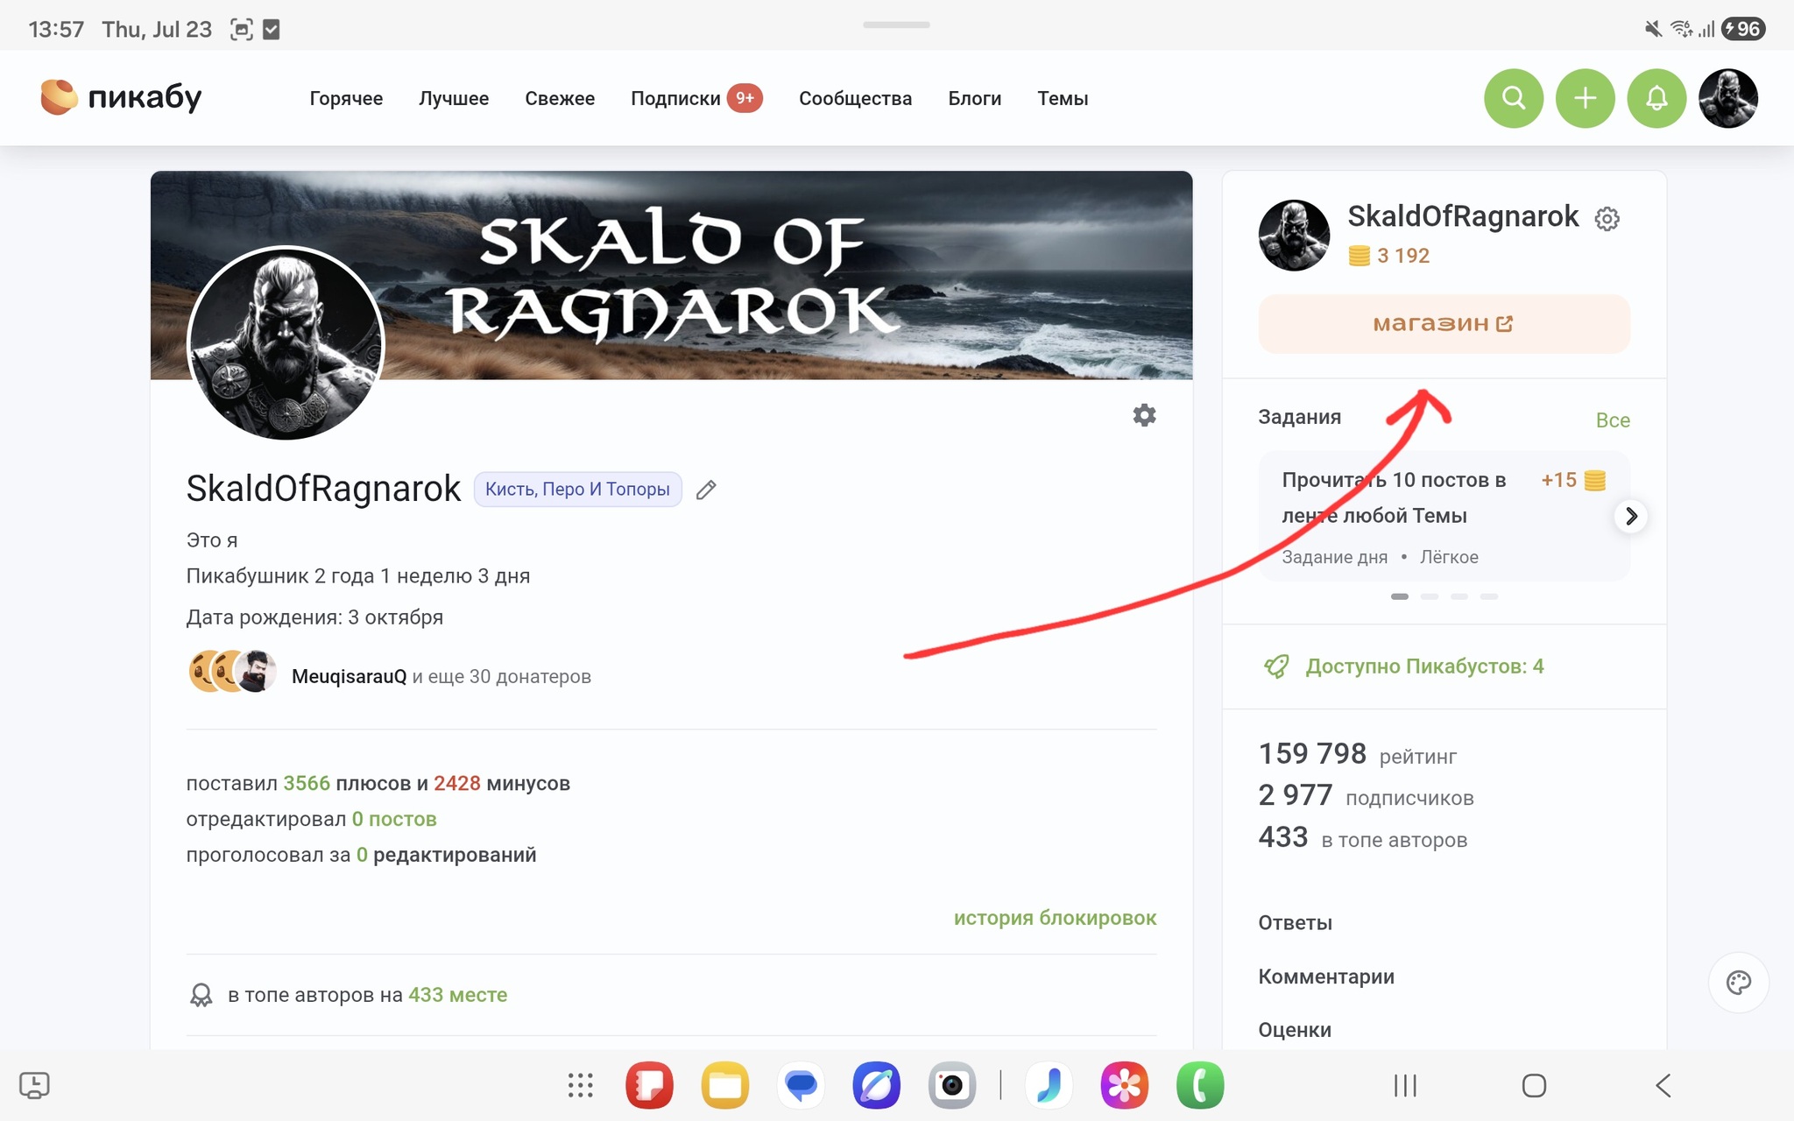
Task: Open the theme palette button
Action: click(x=1738, y=983)
